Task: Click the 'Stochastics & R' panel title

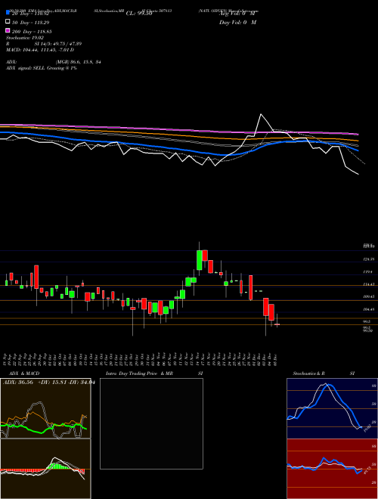Action: [x=308, y=373]
